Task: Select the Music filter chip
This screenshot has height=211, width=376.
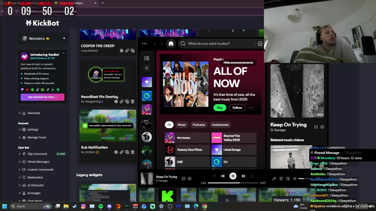Action: (182, 125)
